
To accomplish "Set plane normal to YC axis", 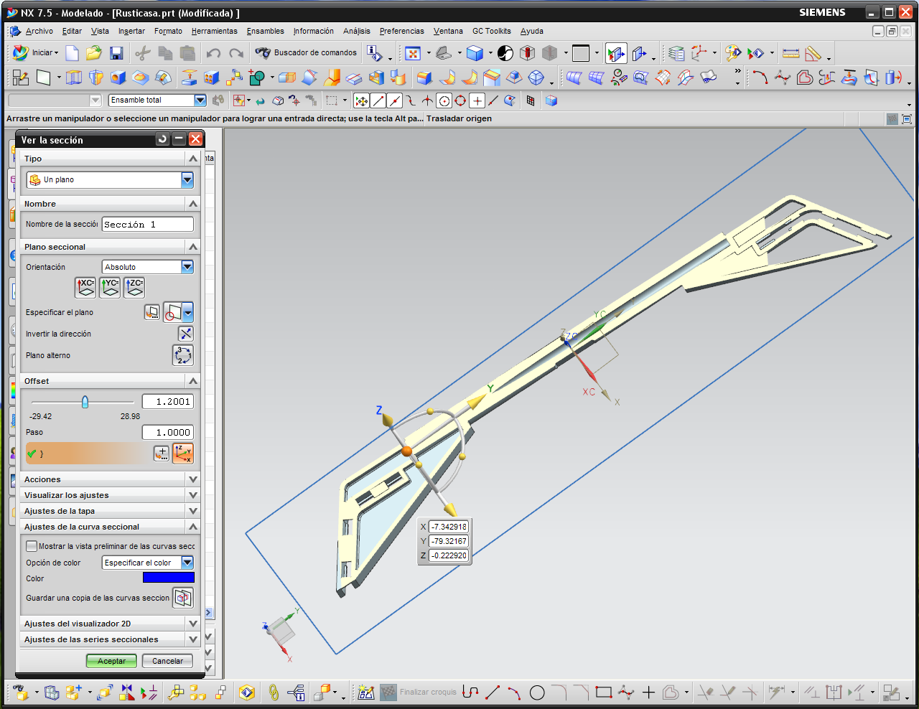I will pyautogui.click(x=110, y=288).
